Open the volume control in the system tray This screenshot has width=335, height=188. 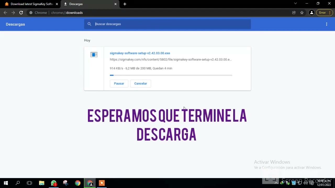tap(305, 183)
